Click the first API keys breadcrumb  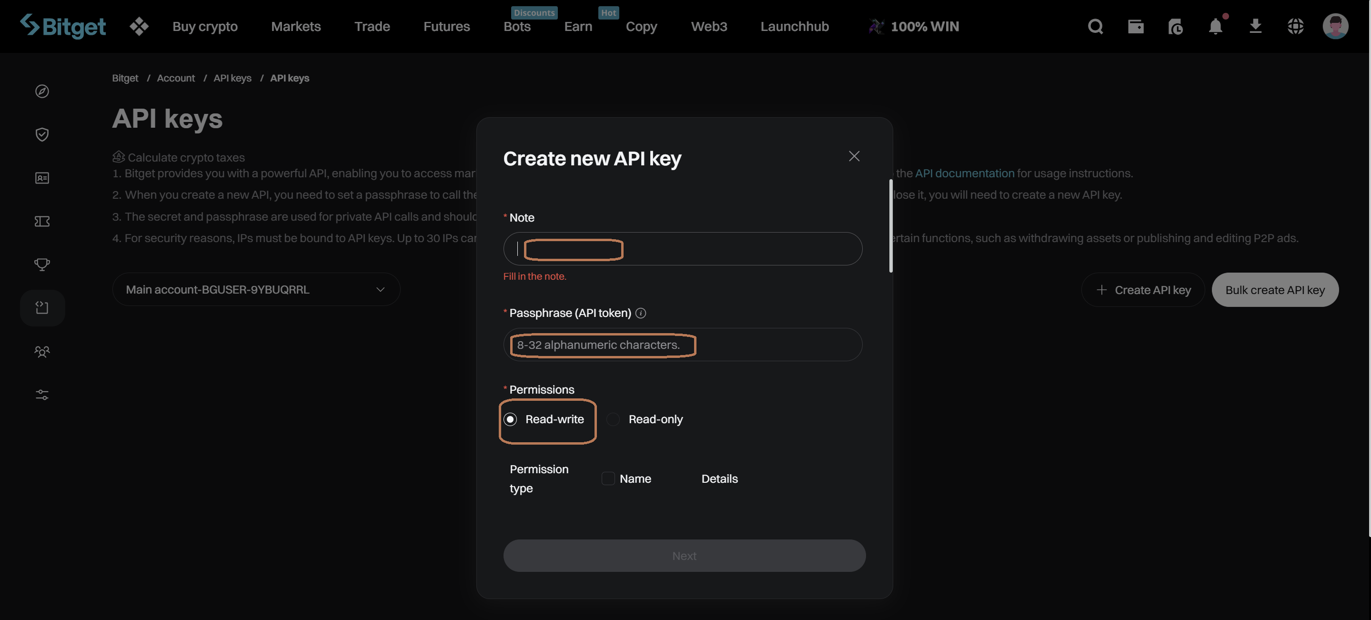232,78
